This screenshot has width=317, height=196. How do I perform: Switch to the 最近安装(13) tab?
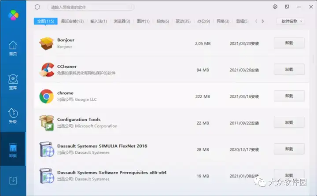click(72, 21)
